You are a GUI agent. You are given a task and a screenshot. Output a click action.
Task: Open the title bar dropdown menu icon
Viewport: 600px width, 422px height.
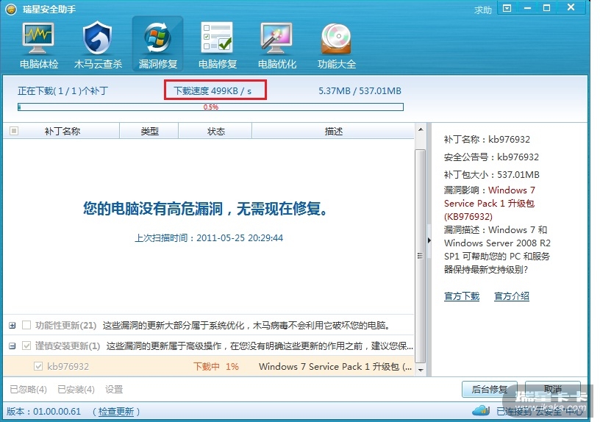point(507,8)
